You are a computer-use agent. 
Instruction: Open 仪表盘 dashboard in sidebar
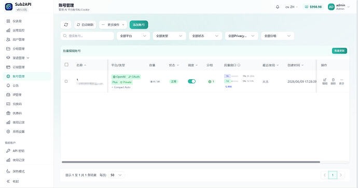pos(27,21)
